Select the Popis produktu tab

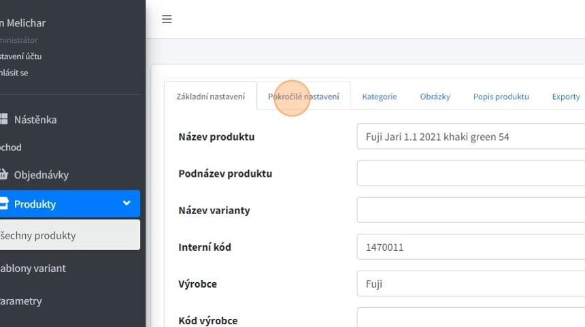point(501,97)
